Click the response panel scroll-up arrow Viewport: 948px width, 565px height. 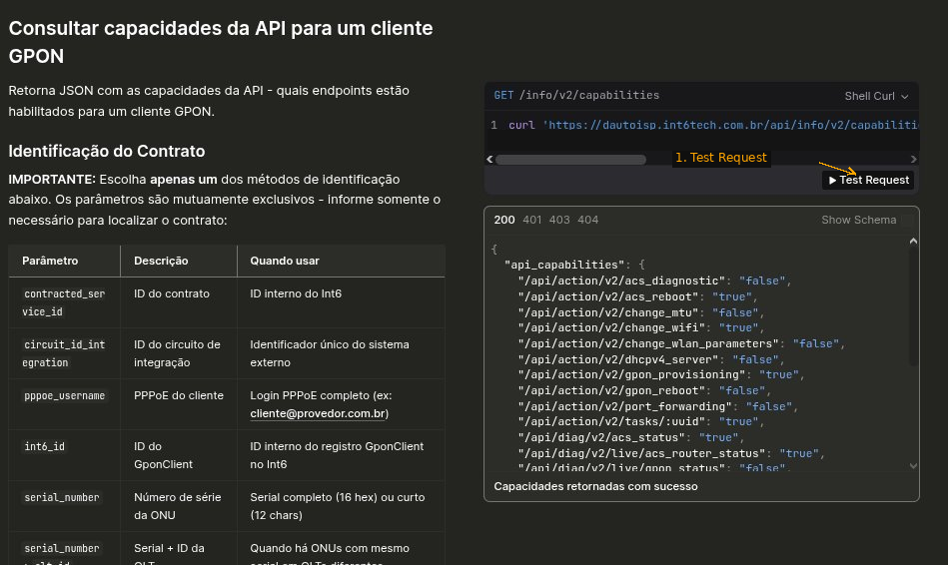pos(914,242)
